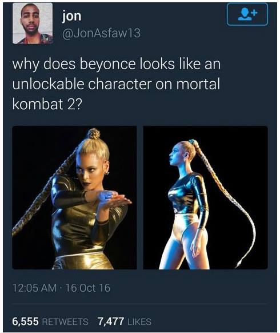Click the plus sign on follow icon
Image resolution: width=280 pixels, height=333 pixels.
click(x=255, y=13)
